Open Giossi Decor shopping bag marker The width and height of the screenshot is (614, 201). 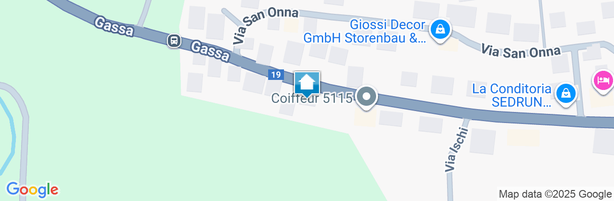click(439, 30)
